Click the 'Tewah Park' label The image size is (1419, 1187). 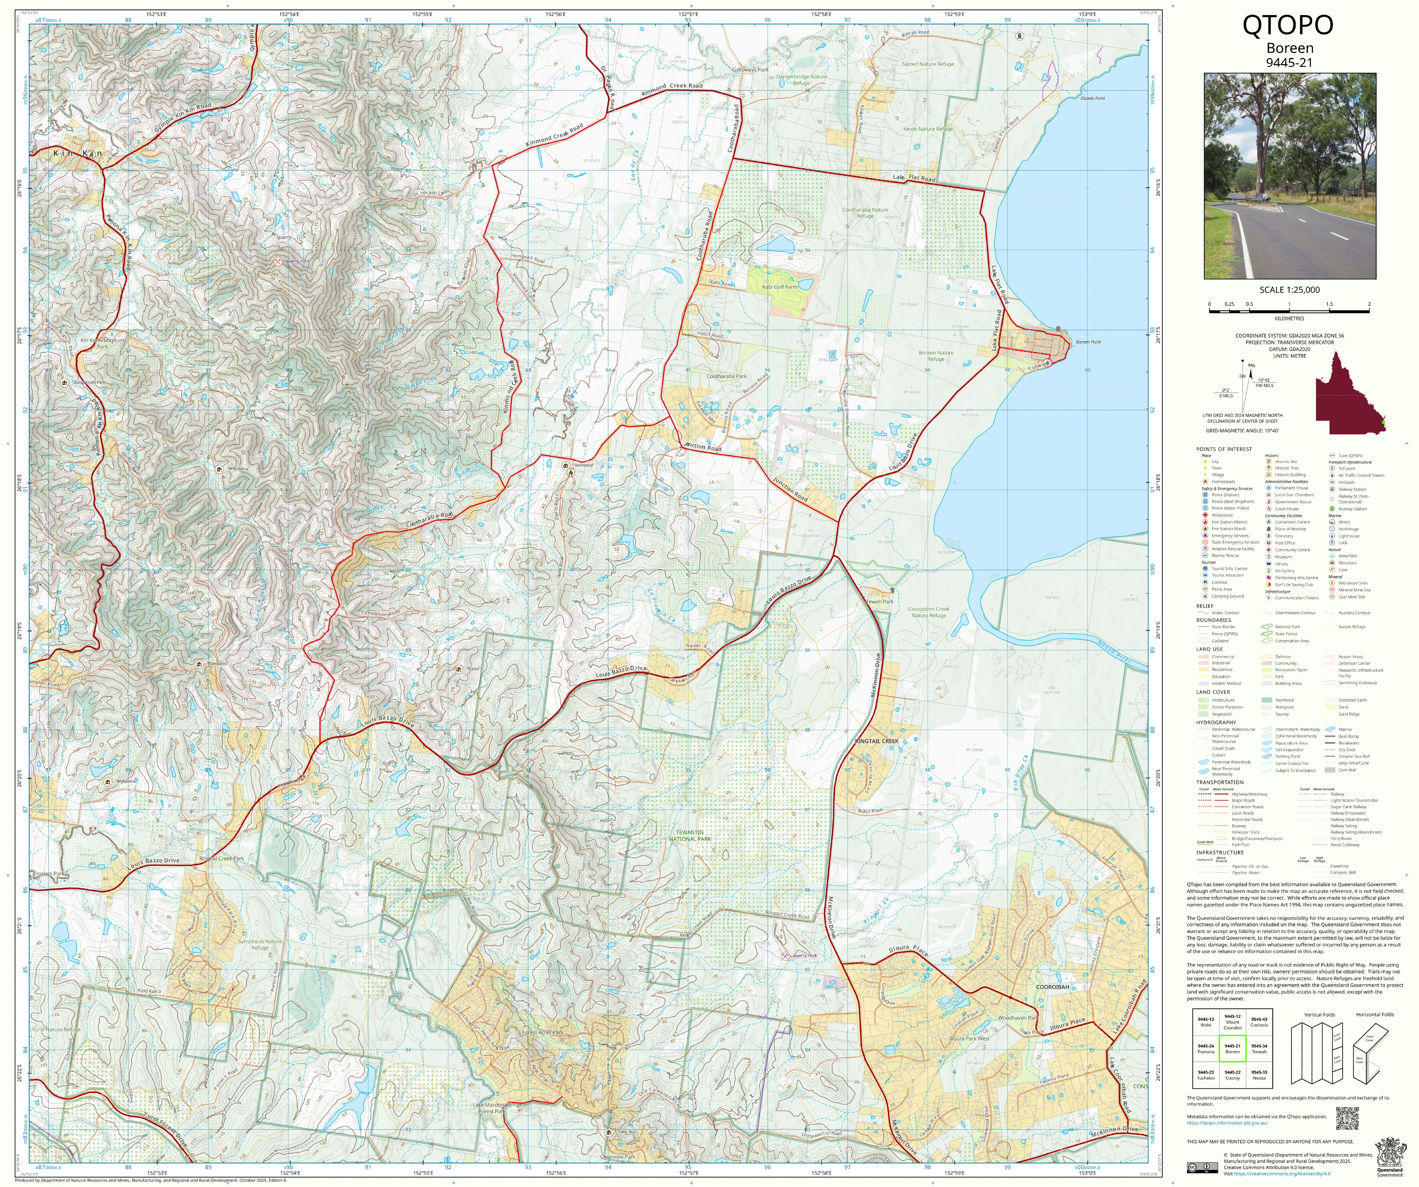point(880,601)
